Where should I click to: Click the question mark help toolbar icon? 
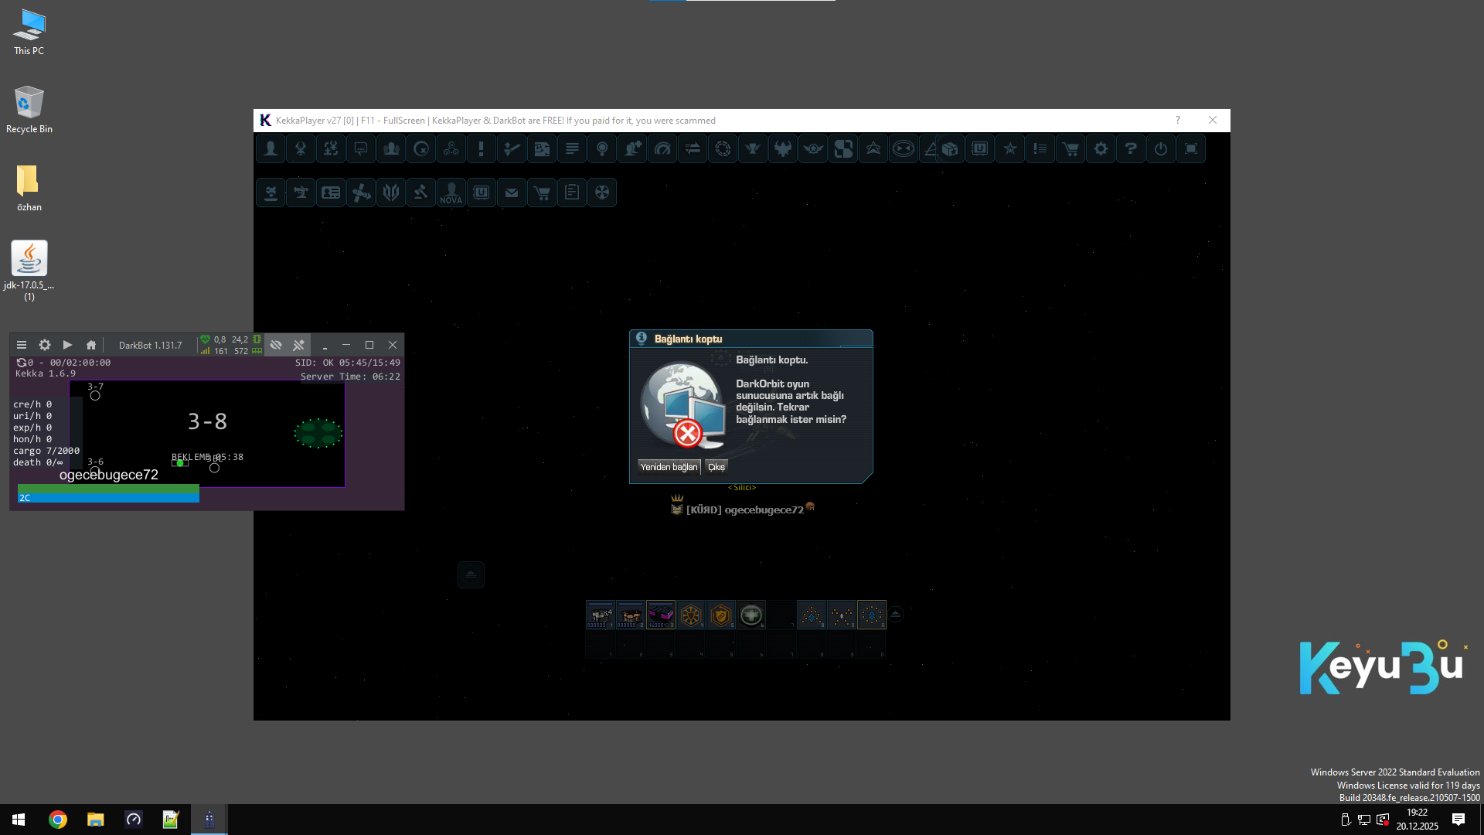(1131, 148)
